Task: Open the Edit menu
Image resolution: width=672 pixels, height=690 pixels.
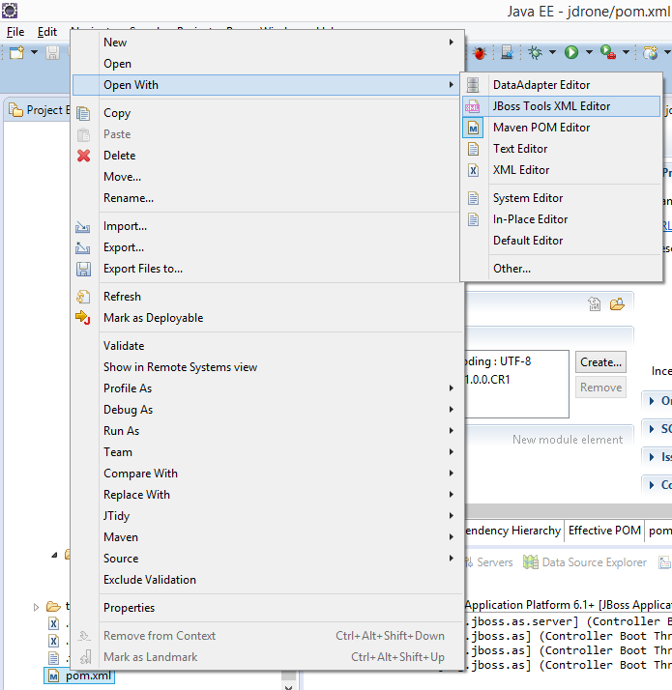Action: coord(47,32)
